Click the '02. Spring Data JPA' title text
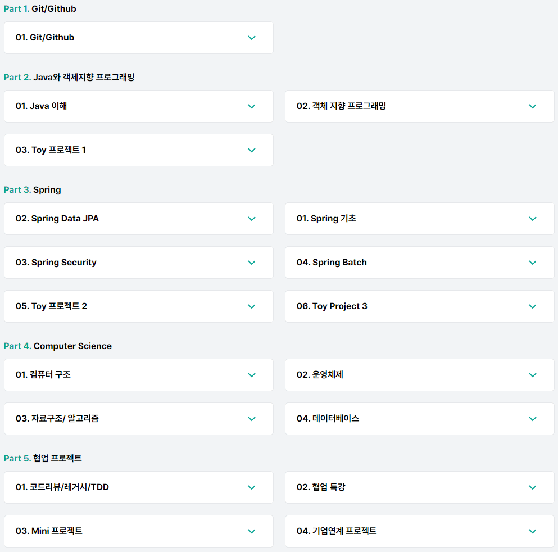 pyautogui.click(x=57, y=219)
